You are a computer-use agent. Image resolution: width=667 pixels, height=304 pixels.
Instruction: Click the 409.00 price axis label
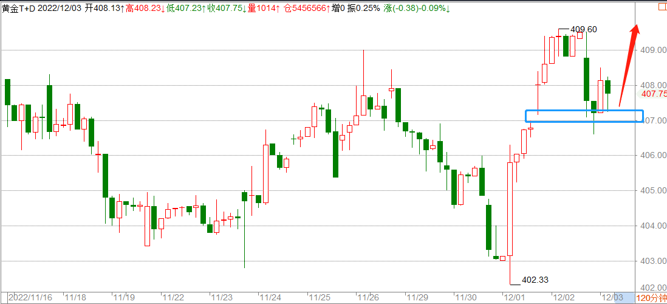pyautogui.click(x=654, y=50)
